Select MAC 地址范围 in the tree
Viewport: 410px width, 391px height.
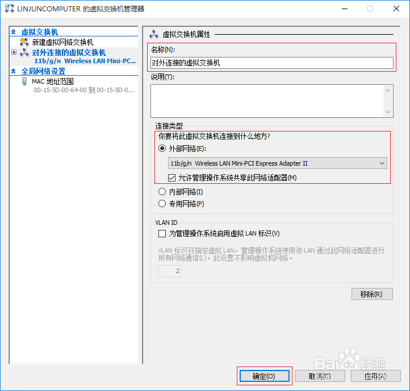pyautogui.click(x=53, y=81)
